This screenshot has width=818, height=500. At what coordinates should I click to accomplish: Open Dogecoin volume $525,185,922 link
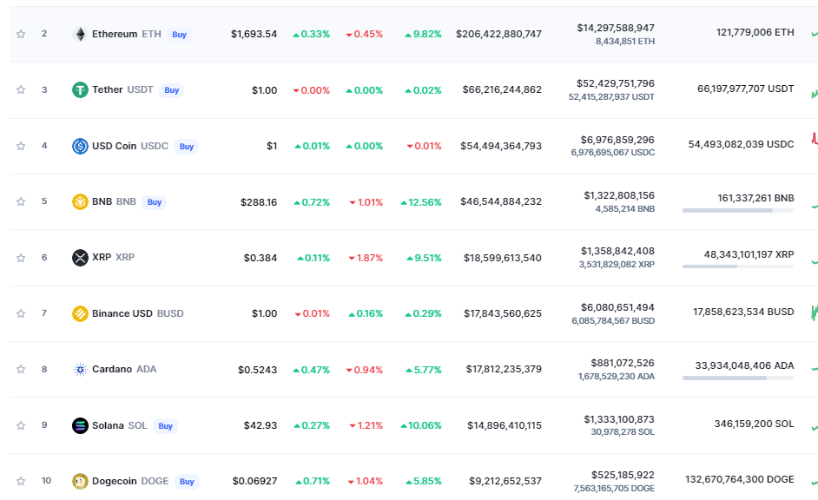pyautogui.click(x=623, y=475)
